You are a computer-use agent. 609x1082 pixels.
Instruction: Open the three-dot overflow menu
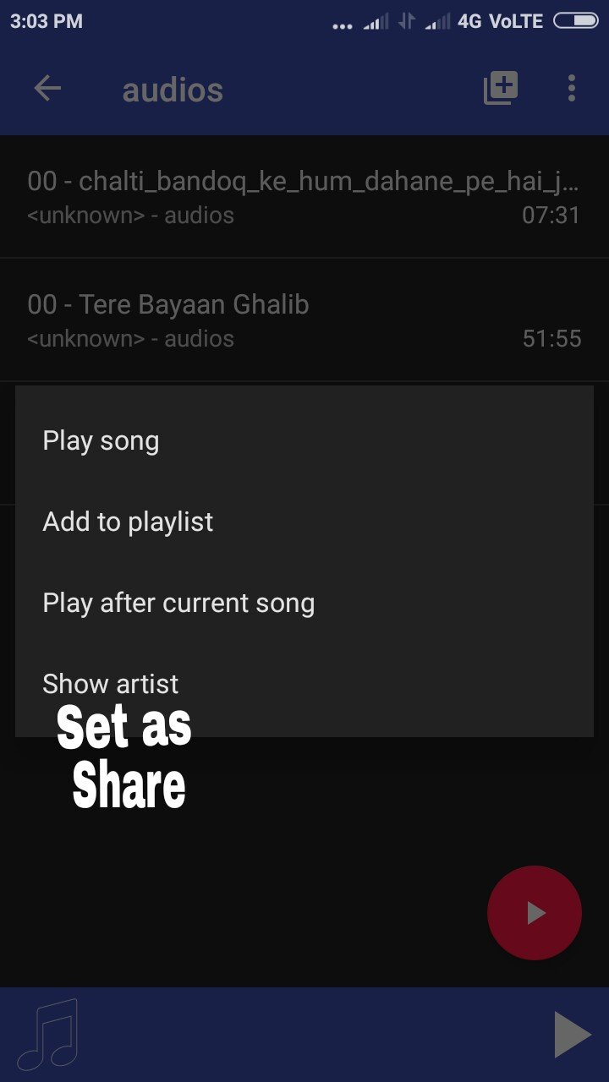point(572,88)
